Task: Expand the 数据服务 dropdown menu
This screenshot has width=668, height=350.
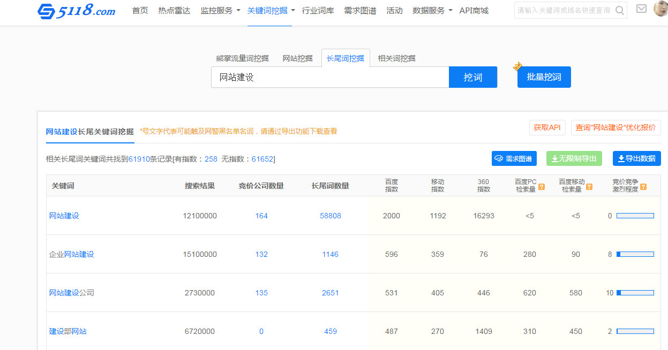Action: tap(432, 11)
